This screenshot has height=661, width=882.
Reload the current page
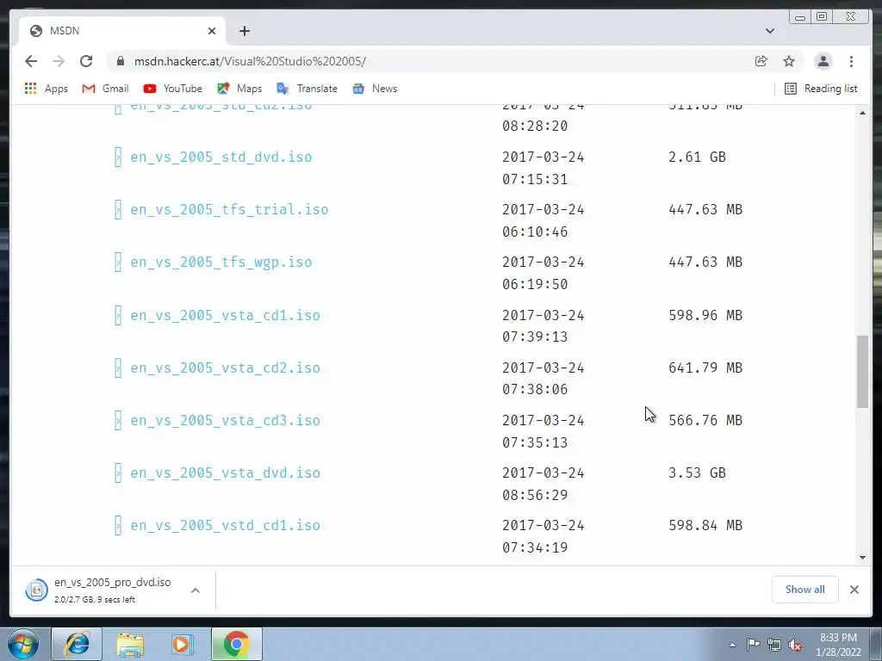tap(86, 61)
